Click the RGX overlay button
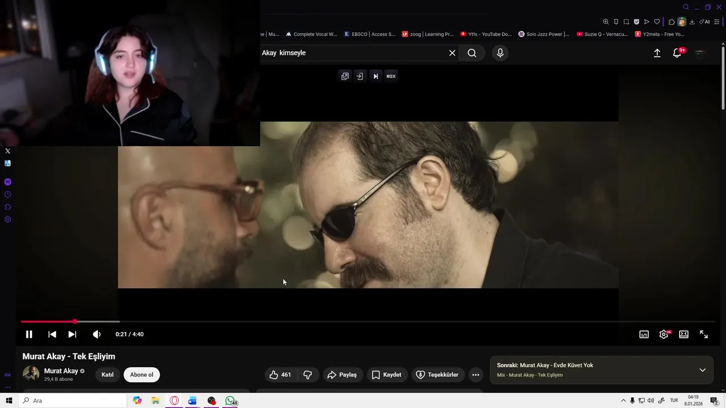Viewport: 726px width, 408px height. click(x=391, y=76)
